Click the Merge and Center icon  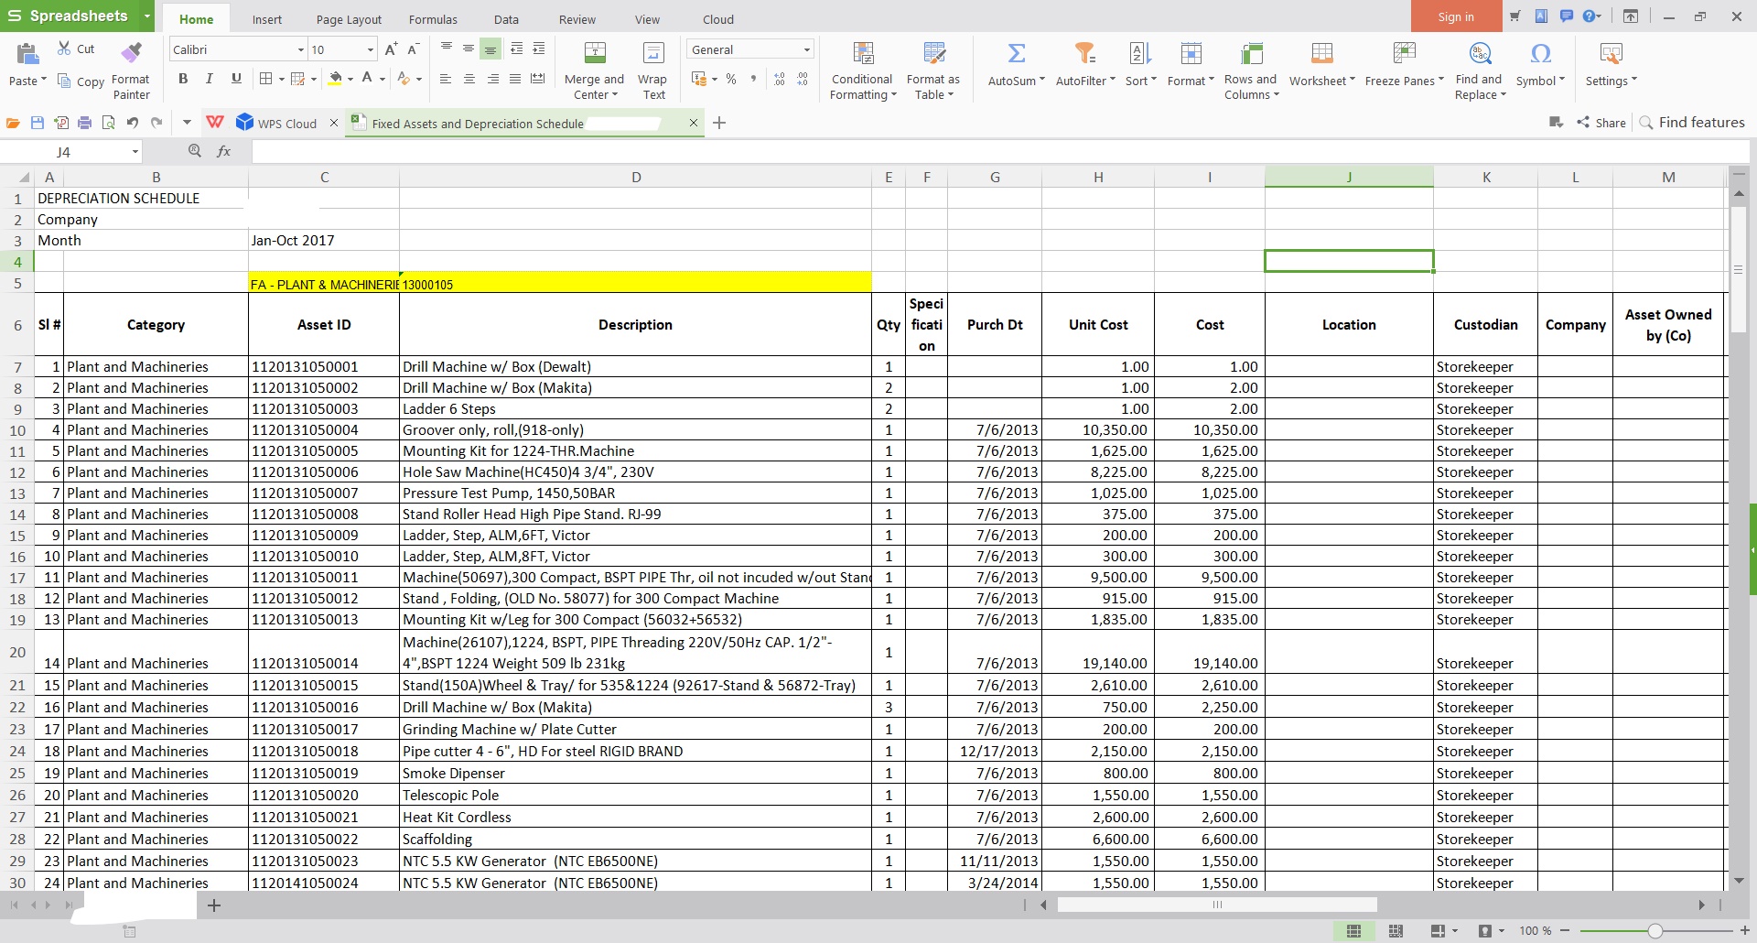pos(595,54)
